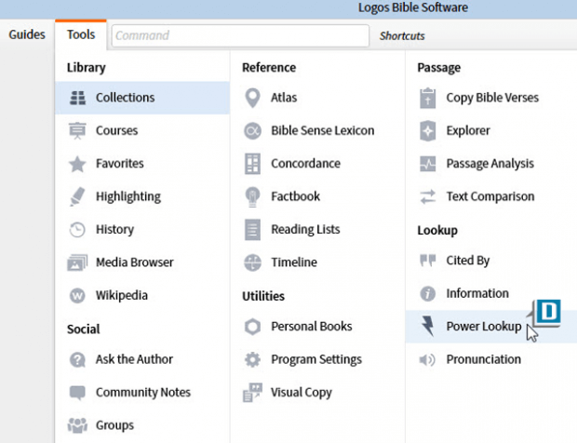Choose Passage Analysis from the Passage list

click(x=490, y=163)
